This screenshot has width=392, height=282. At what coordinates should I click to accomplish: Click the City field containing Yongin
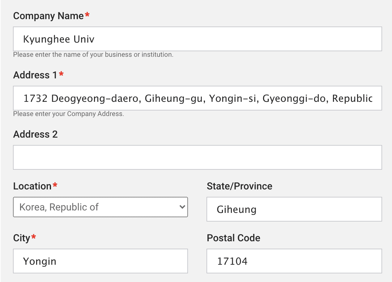100,261
